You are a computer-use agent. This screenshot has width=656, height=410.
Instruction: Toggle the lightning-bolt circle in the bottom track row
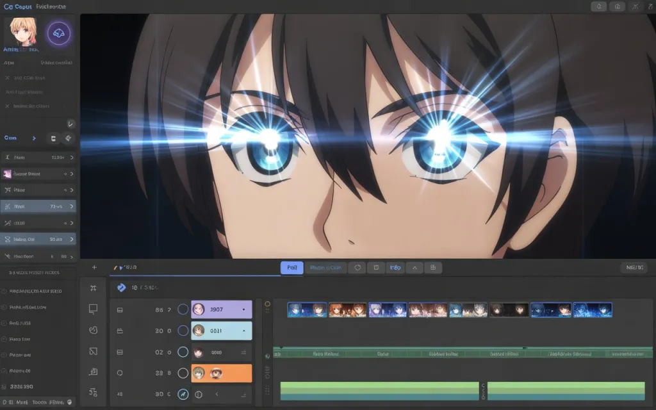(x=183, y=394)
